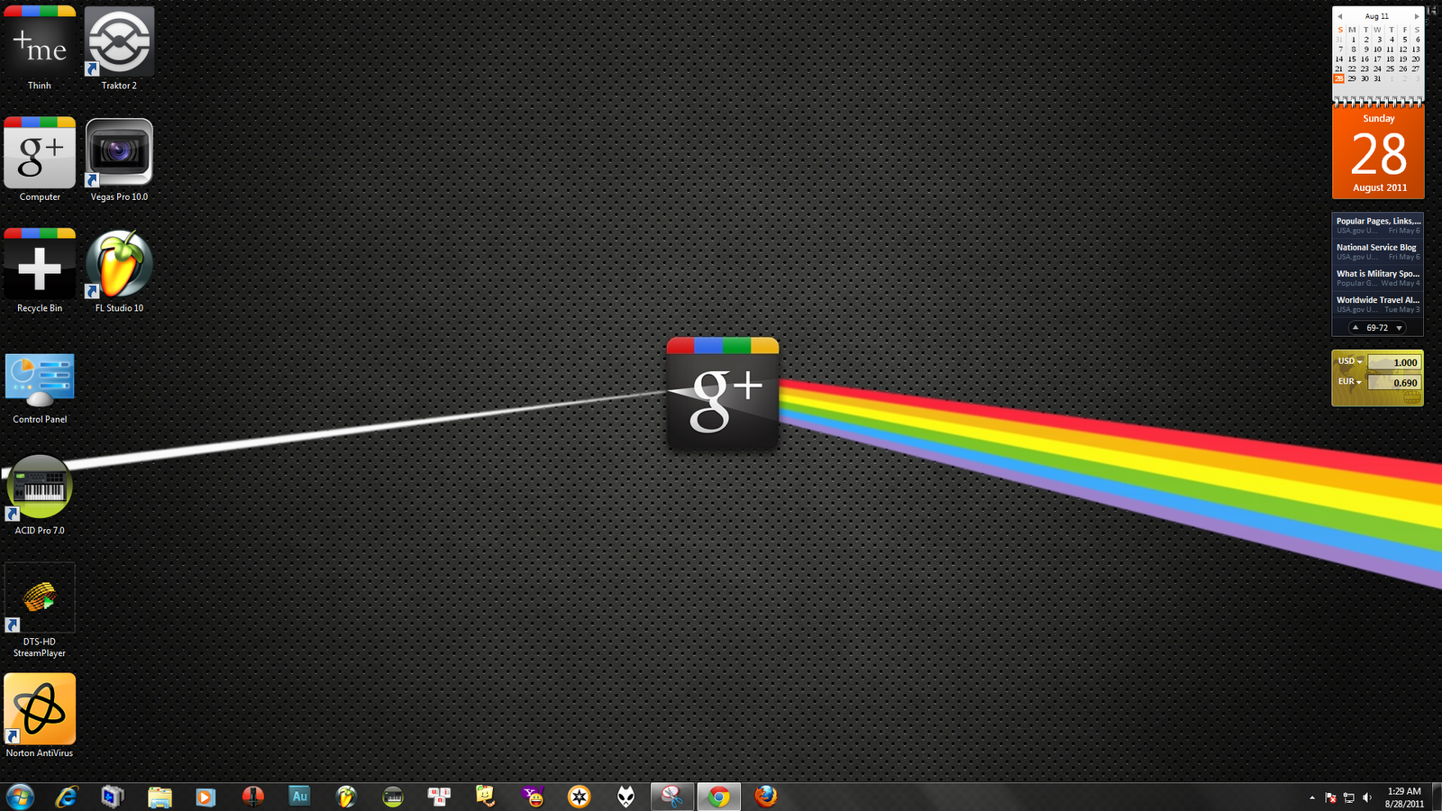Click the Sunday 28 date card
Screen dimensions: 1442x811
click(x=1378, y=152)
